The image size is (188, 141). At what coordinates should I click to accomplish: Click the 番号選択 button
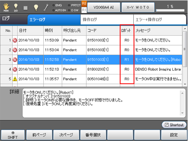(93, 135)
